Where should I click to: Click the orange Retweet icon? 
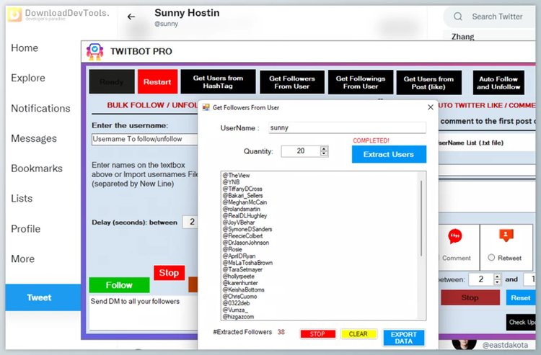coord(506,235)
